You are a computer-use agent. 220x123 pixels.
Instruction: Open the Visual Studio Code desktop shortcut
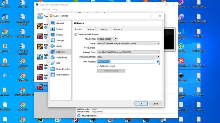[183, 35]
